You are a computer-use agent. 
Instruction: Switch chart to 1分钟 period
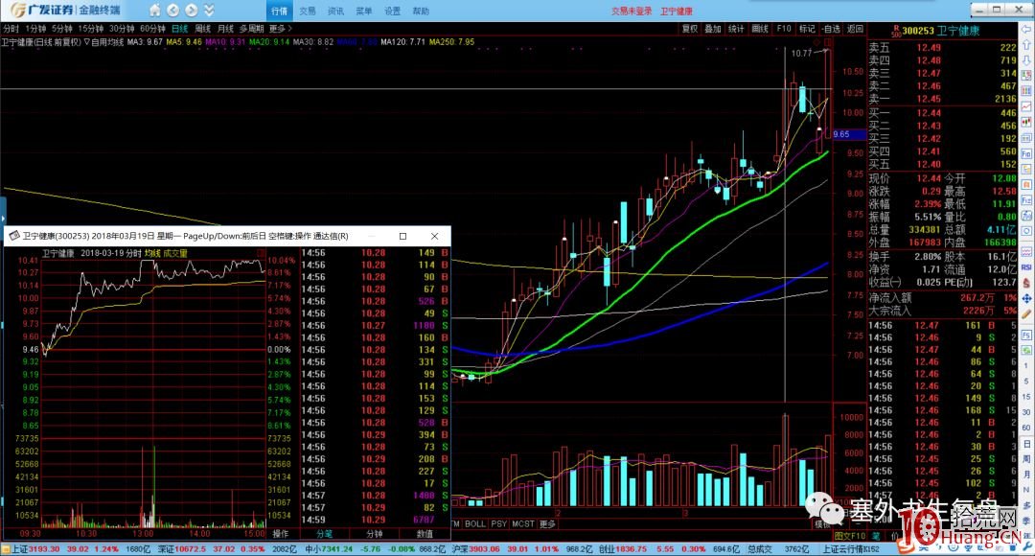[x=35, y=29]
